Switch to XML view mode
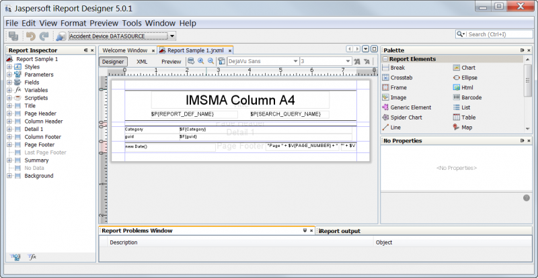Image resolution: width=538 pixels, height=278 pixels. (x=142, y=62)
